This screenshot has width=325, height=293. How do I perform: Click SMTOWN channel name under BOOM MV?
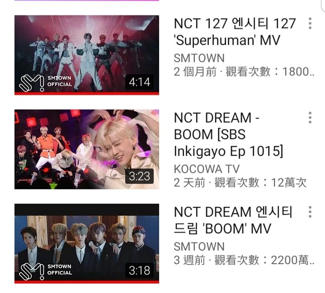tap(199, 247)
